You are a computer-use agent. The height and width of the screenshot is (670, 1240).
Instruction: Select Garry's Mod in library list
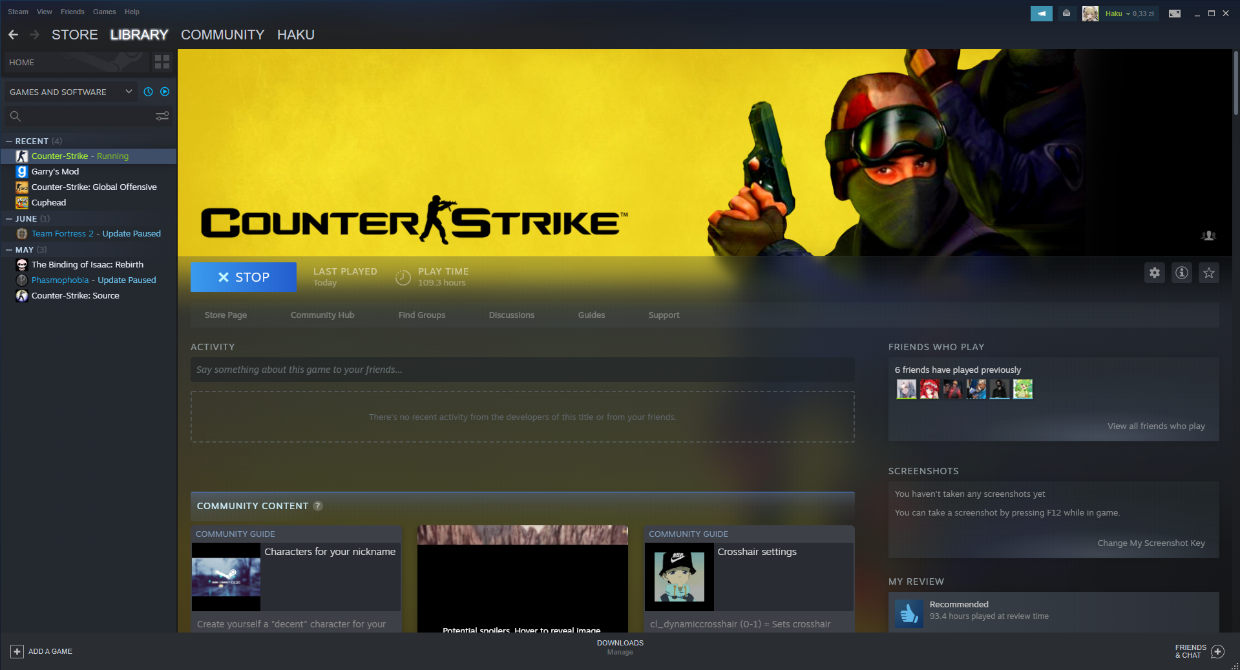pos(89,172)
